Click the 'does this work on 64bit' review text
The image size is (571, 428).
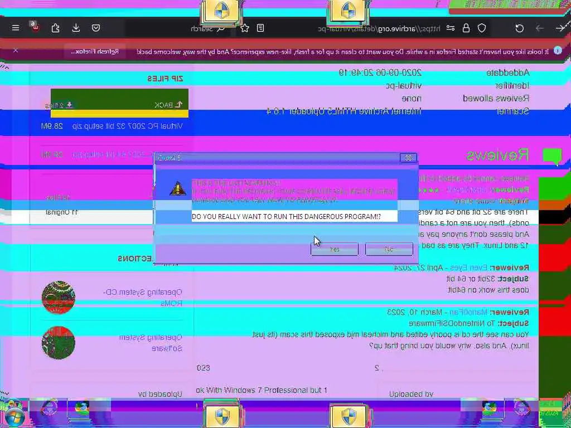click(488, 290)
